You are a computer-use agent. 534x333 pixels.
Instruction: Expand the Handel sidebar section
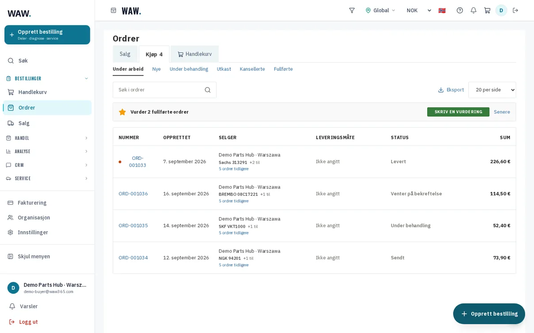pos(47,138)
